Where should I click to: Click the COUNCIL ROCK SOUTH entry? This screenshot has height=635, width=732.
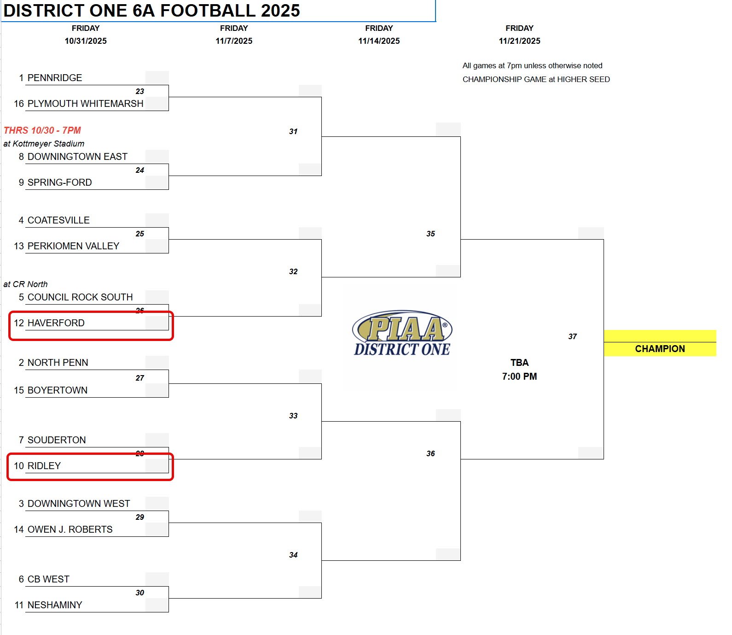[80, 297]
